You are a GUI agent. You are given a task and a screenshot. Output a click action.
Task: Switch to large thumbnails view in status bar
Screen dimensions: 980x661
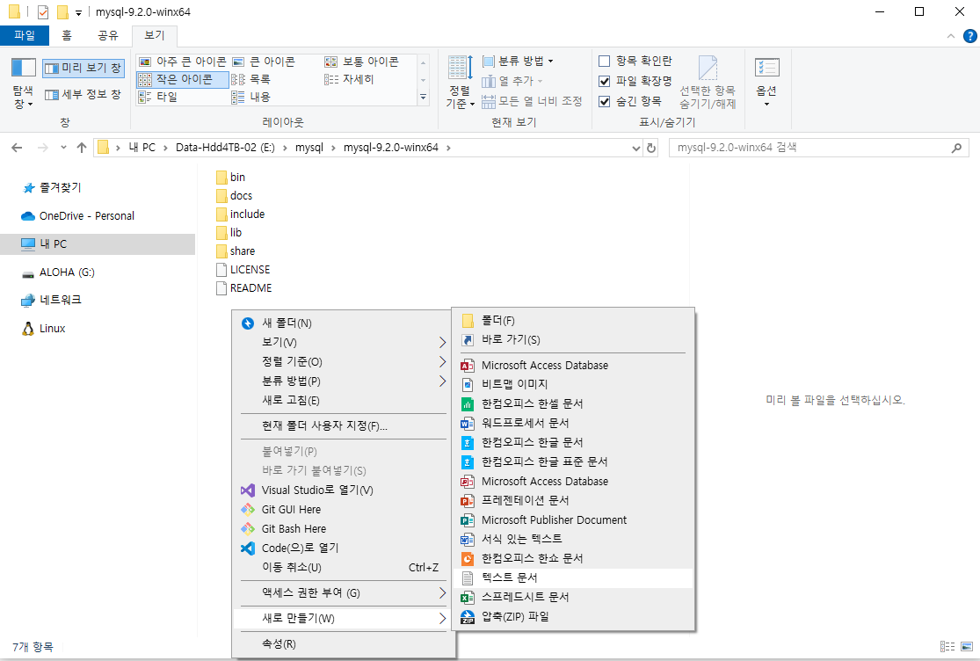(x=967, y=647)
